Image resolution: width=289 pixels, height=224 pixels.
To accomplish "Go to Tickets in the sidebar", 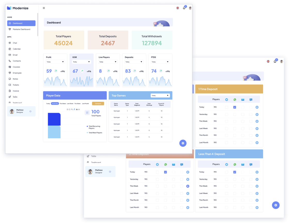I will point(16,85).
